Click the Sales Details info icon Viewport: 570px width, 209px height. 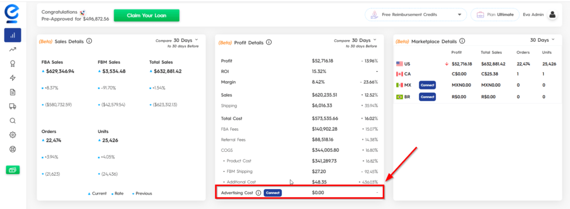coord(89,41)
